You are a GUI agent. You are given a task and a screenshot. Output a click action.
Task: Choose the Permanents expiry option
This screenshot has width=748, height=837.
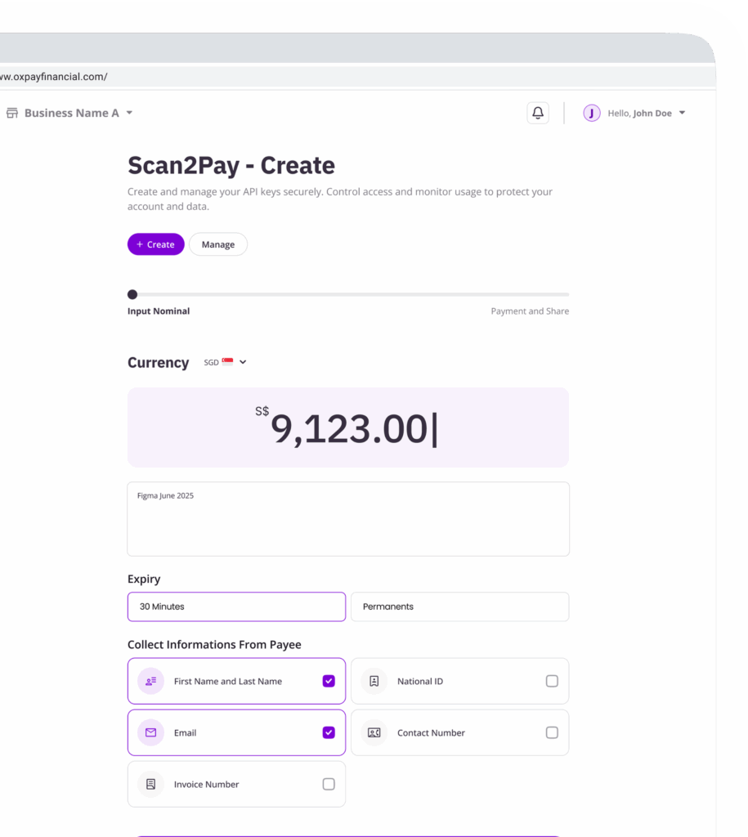point(459,606)
